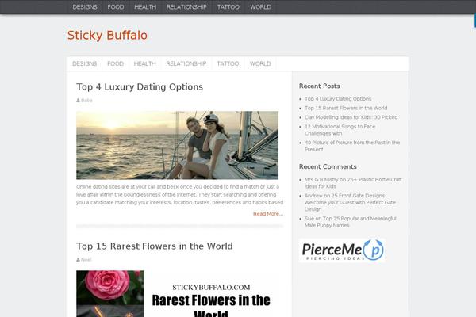
Task: Open WORLD in the dark top navigation bar
Action: click(260, 7)
